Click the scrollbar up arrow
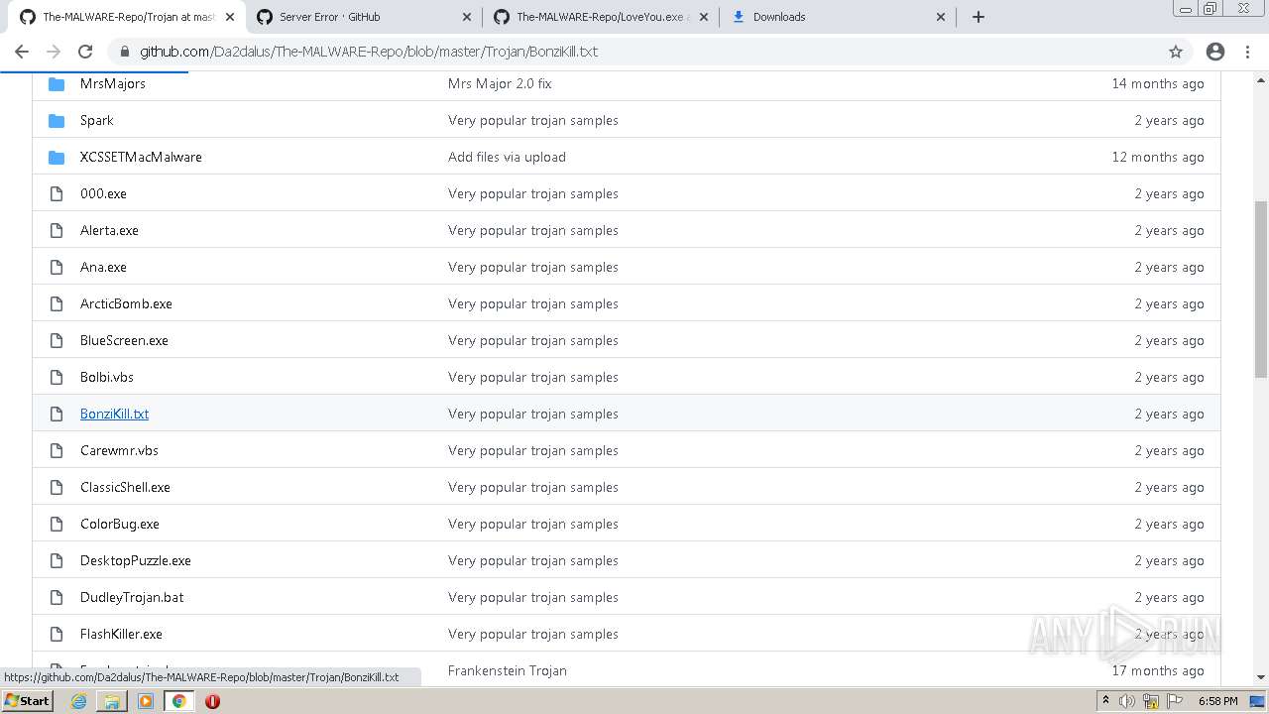This screenshot has height=714, width=1269. click(x=1261, y=78)
